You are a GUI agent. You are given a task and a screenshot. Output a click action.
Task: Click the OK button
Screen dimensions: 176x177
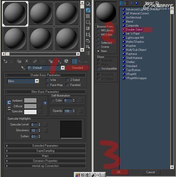pos(119,172)
